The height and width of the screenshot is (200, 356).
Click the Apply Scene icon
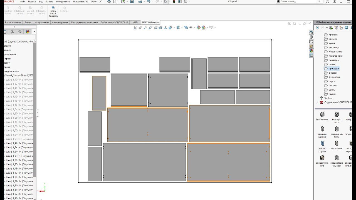204,27
